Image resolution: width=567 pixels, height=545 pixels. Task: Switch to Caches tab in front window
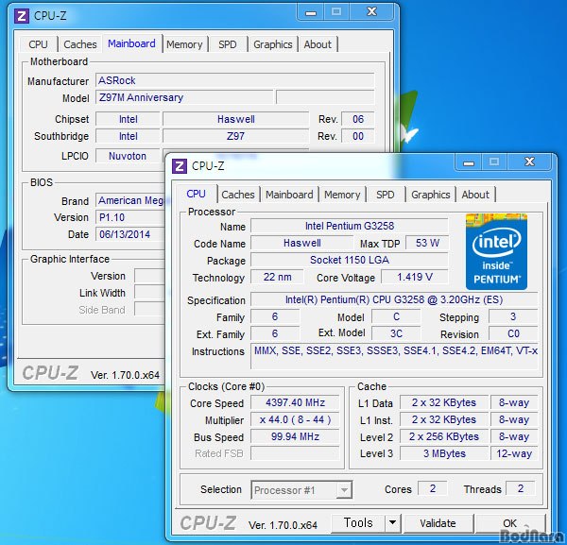[238, 195]
